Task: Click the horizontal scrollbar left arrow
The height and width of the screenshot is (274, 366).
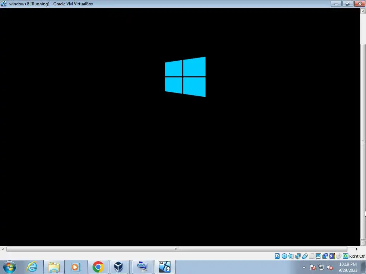Action: point(3,249)
